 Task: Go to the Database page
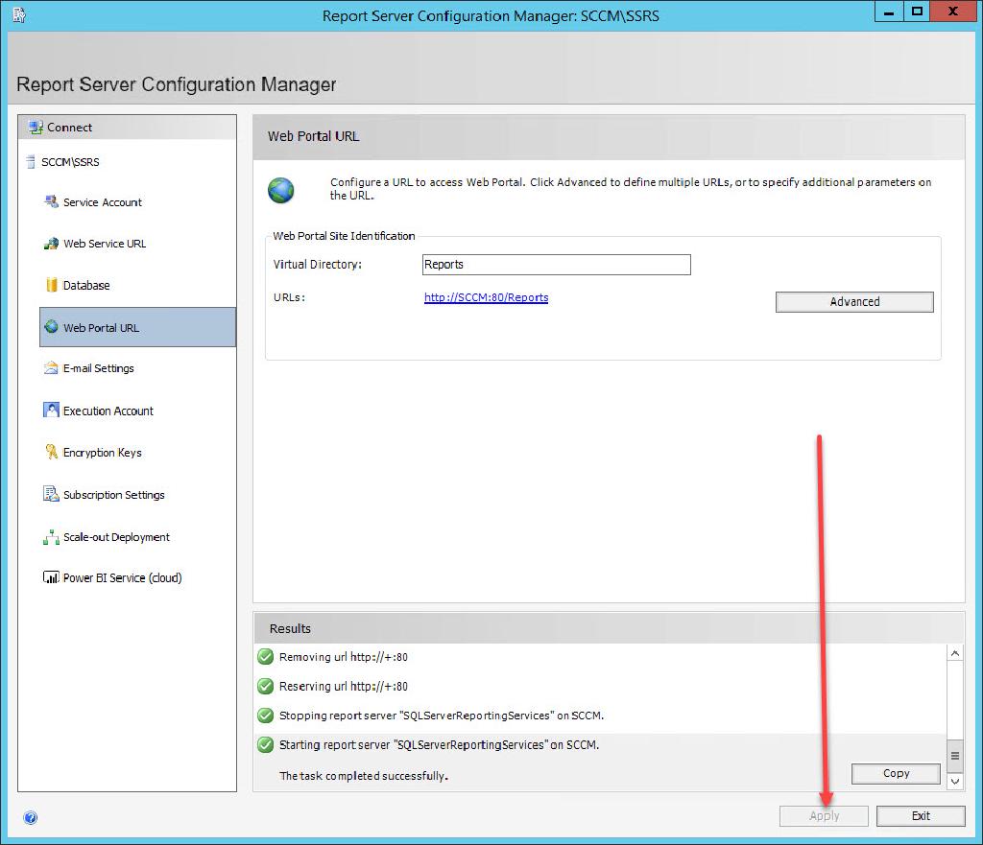click(x=86, y=286)
